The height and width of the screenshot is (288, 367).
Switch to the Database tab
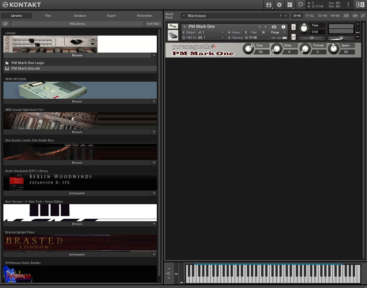pos(80,16)
